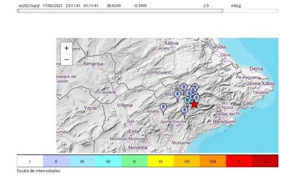
Task: Zoom in the map with plus button
Action: (x=66, y=48)
